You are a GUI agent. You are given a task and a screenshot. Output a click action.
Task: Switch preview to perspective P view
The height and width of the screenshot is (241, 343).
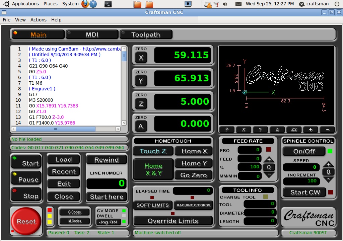[227, 130]
